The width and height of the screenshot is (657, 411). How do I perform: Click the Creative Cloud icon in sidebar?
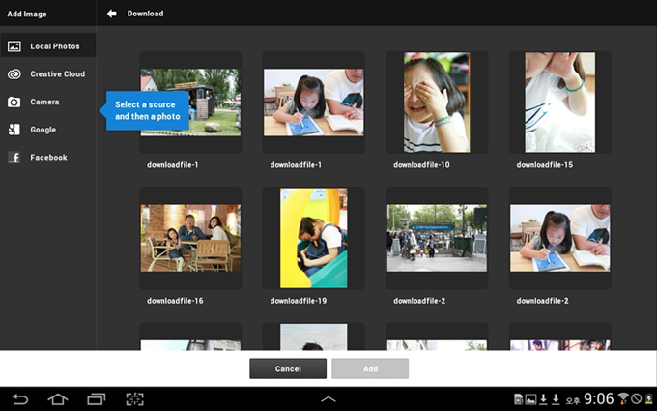click(14, 74)
